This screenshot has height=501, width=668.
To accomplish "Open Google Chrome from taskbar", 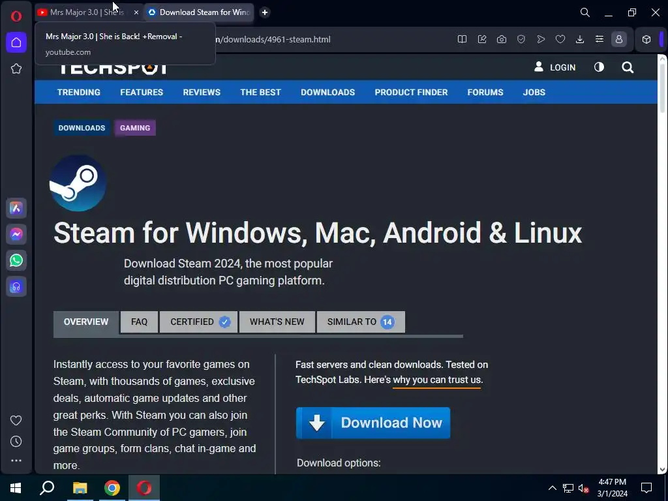I will coord(112,488).
